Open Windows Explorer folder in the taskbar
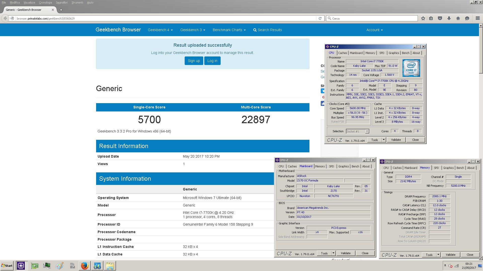 tap(110, 266)
